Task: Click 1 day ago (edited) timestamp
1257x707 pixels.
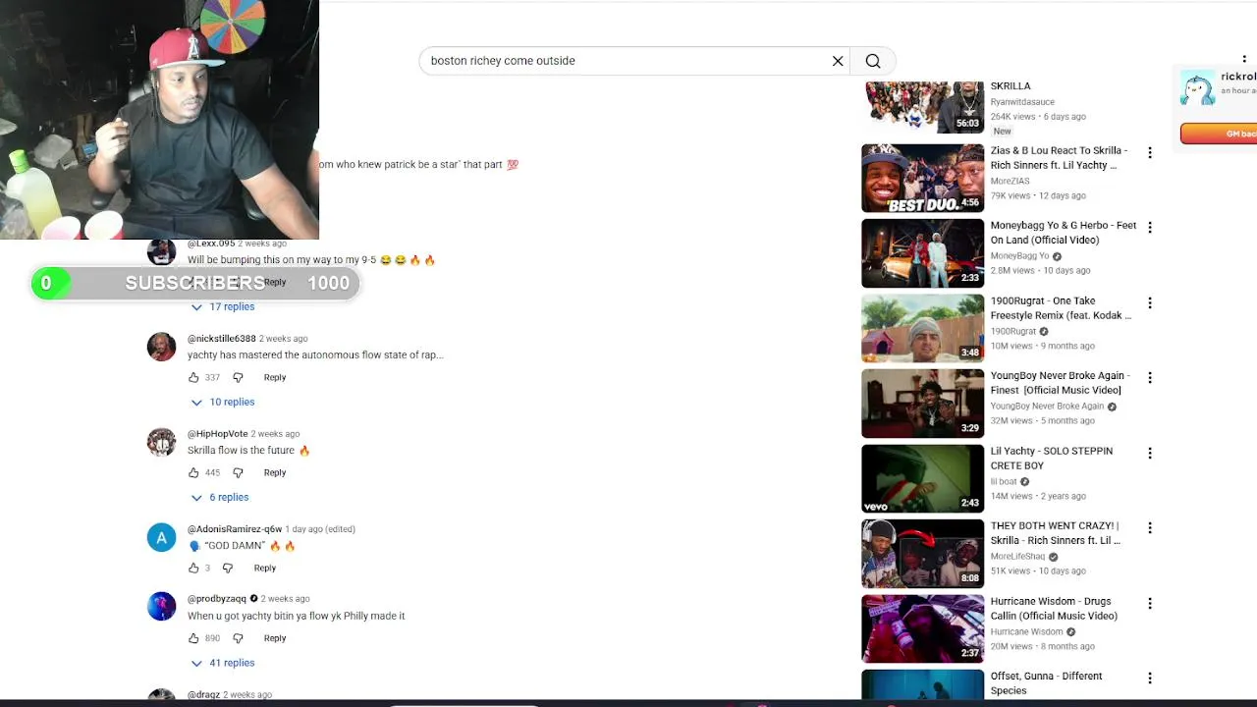Action: [320, 529]
